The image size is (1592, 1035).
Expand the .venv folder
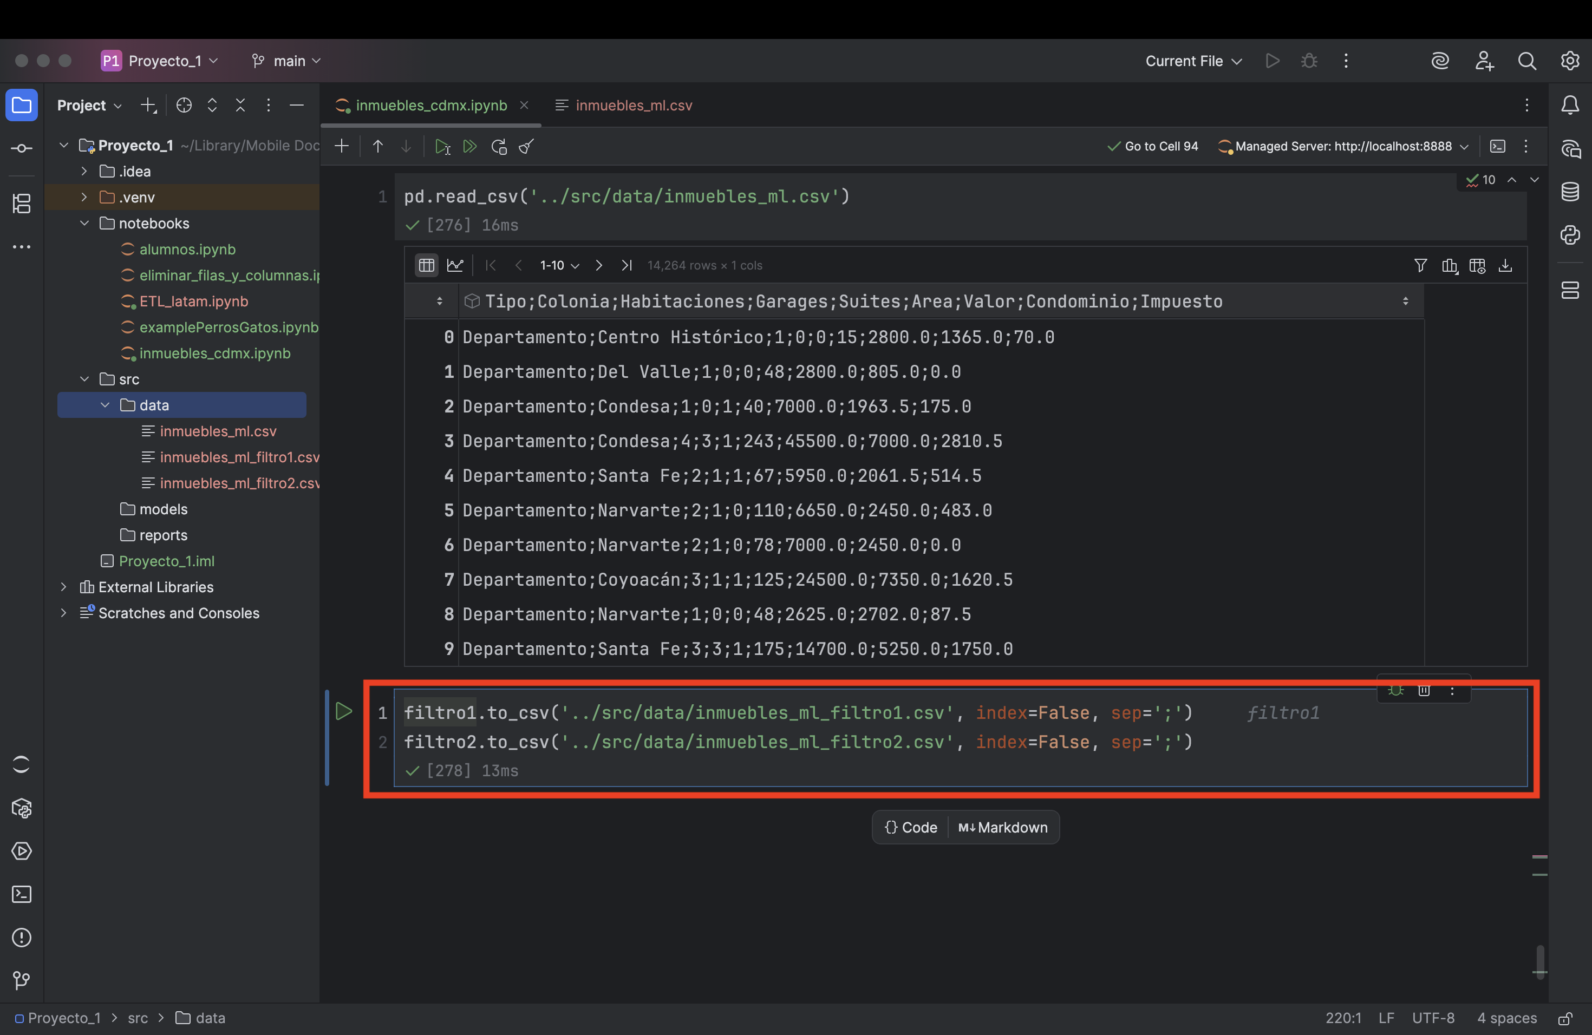tap(84, 197)
